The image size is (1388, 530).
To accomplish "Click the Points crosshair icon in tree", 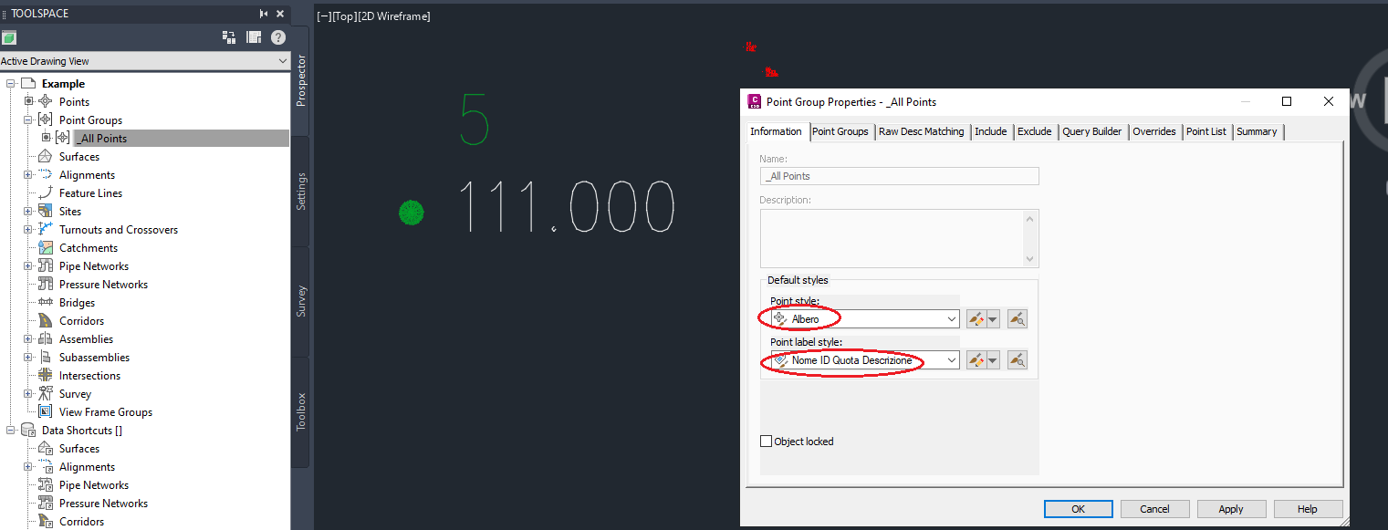I will click(x=46, y=101).
